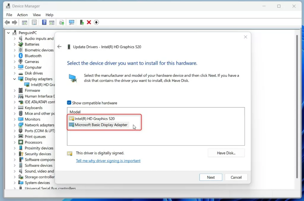Select Microsoft Basic Display Adapter model
This screenshot has width=304, height=201.
point(99,125)
